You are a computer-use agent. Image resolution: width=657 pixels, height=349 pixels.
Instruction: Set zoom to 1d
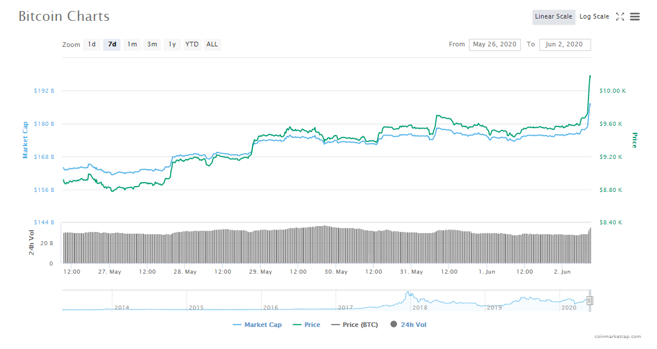point(92,45)
